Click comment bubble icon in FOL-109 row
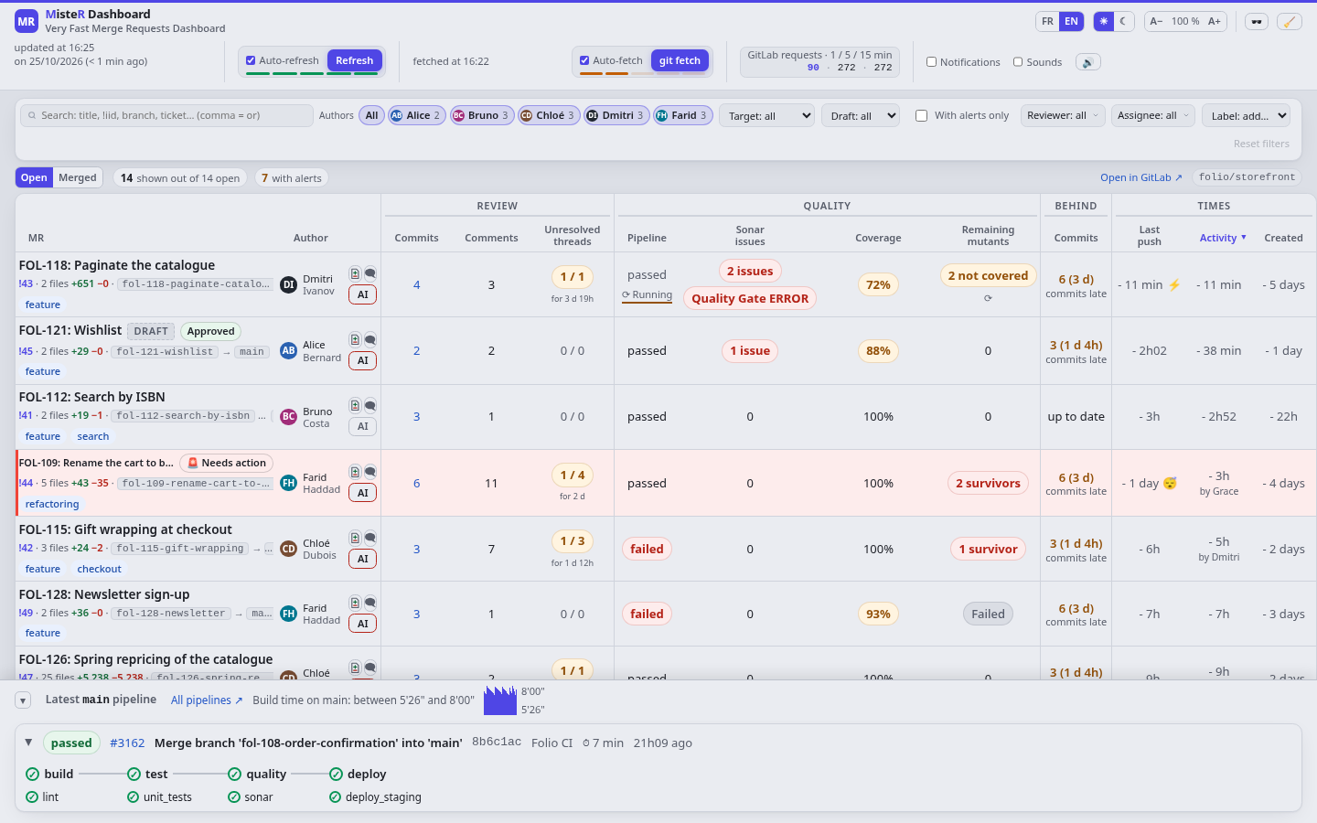The width and height of the screenshot is (1317, 823). click(370, 472)
